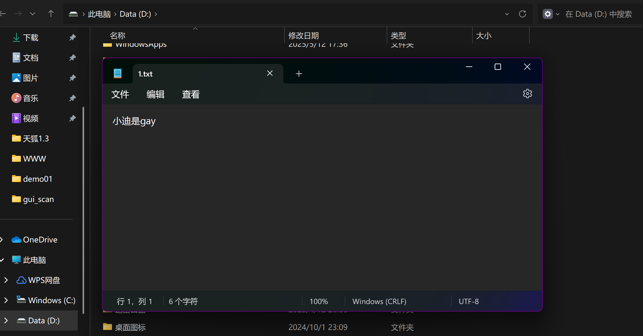Close the 1.txt tab
The image size is (643, 336).
(270, 73)
